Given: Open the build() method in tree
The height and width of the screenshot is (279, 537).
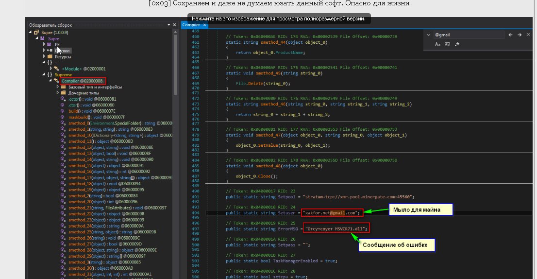Looking at the screenshot, I should 77,111.
